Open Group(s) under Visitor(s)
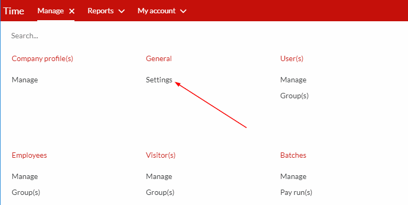The height and width of the screenshot is (205, 408). [160, 193]
